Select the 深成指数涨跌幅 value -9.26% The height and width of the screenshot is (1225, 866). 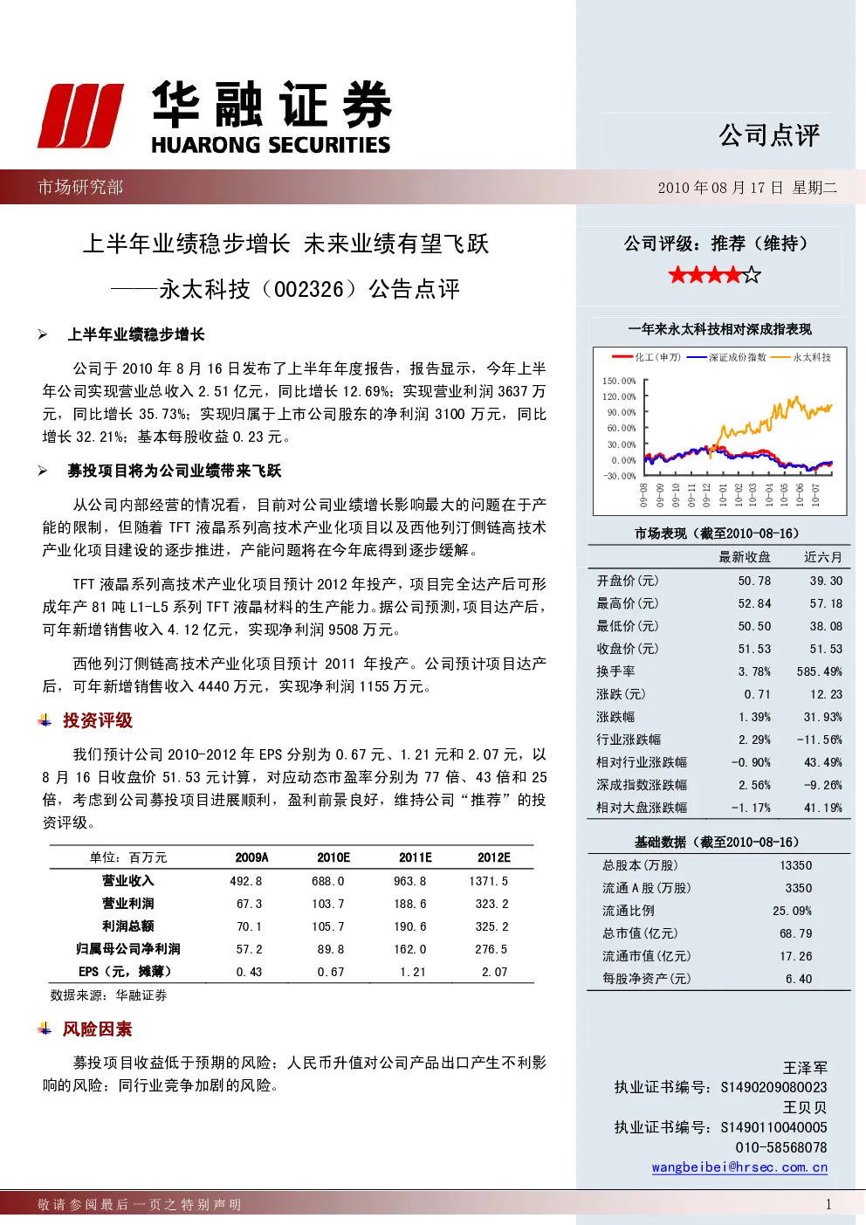[x=823, y=785]
